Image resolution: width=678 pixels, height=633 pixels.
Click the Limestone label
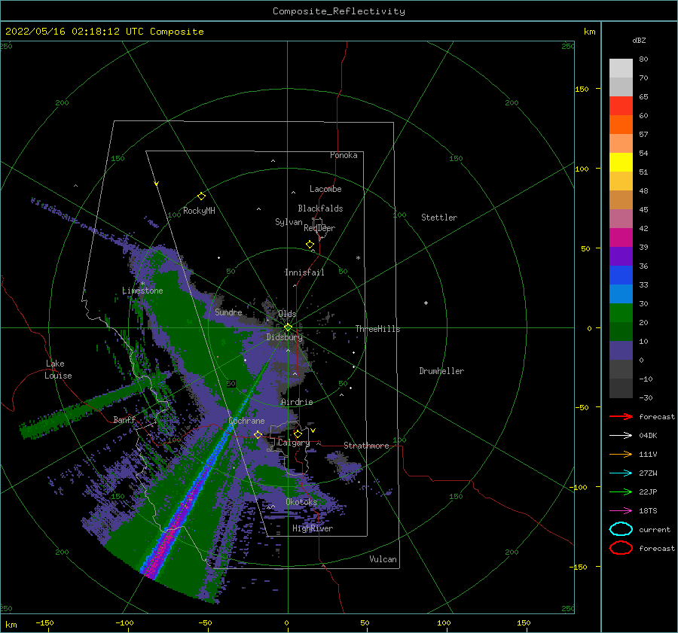[x=142, y=291]
